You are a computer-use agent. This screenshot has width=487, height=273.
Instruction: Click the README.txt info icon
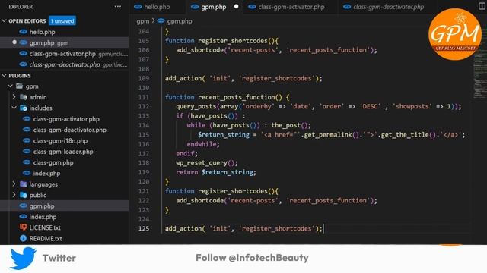(x=24, y=238)
